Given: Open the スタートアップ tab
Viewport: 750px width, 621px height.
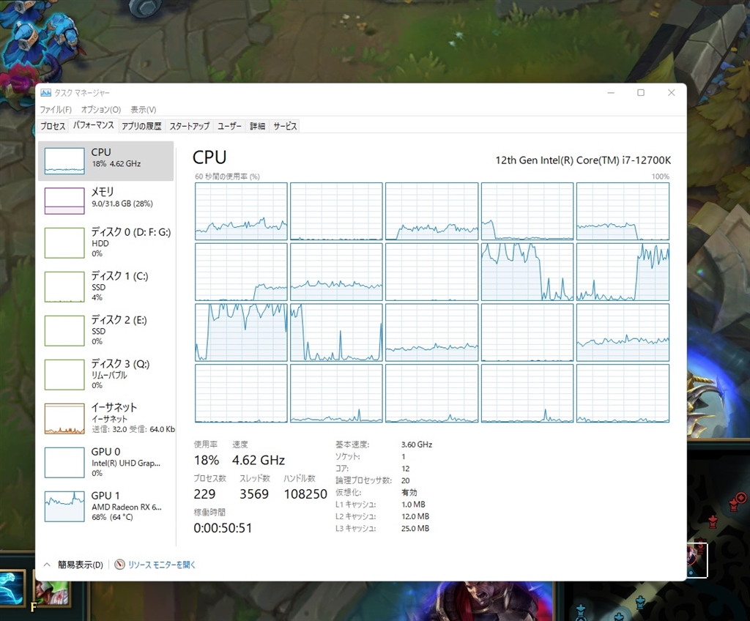Looking at the screenshot, I should (x=190, y=126).
